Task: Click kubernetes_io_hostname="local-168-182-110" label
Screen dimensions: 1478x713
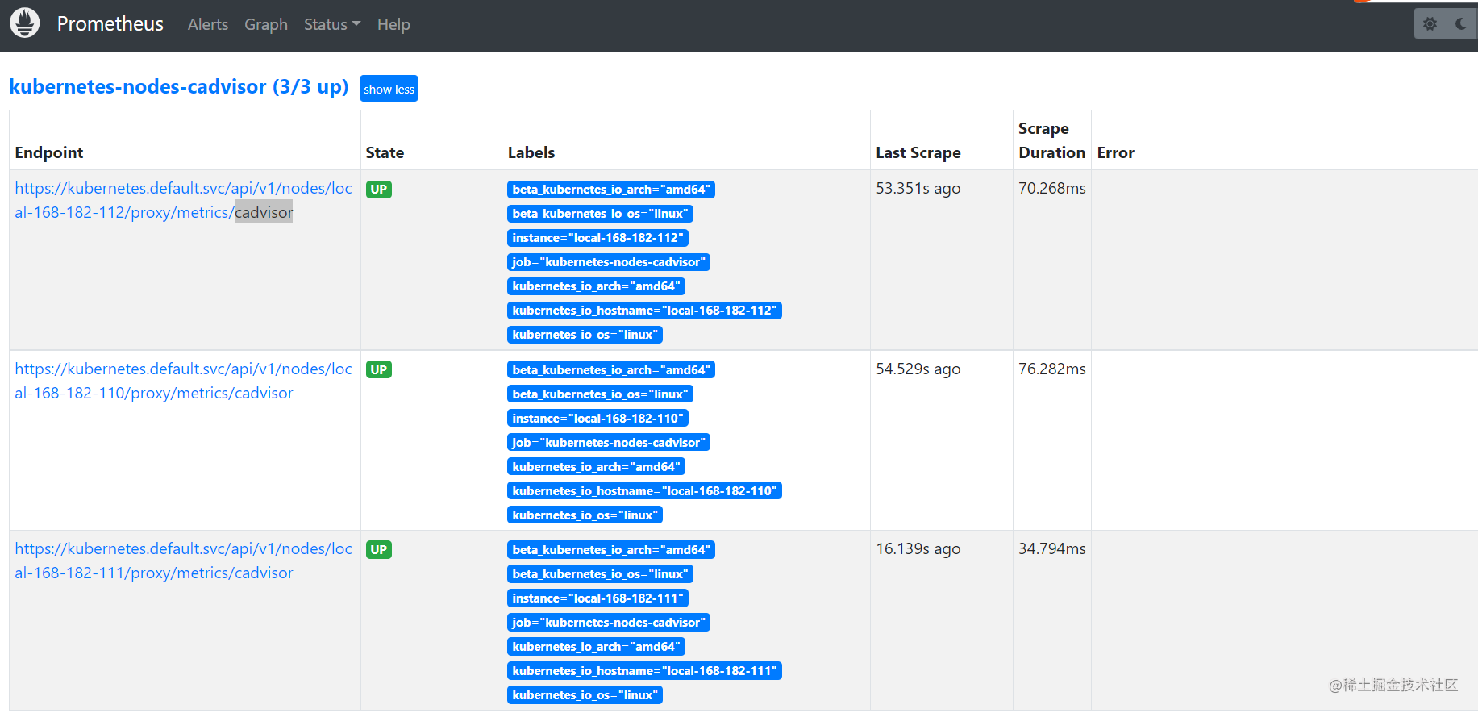Action: tap(644, 491)
